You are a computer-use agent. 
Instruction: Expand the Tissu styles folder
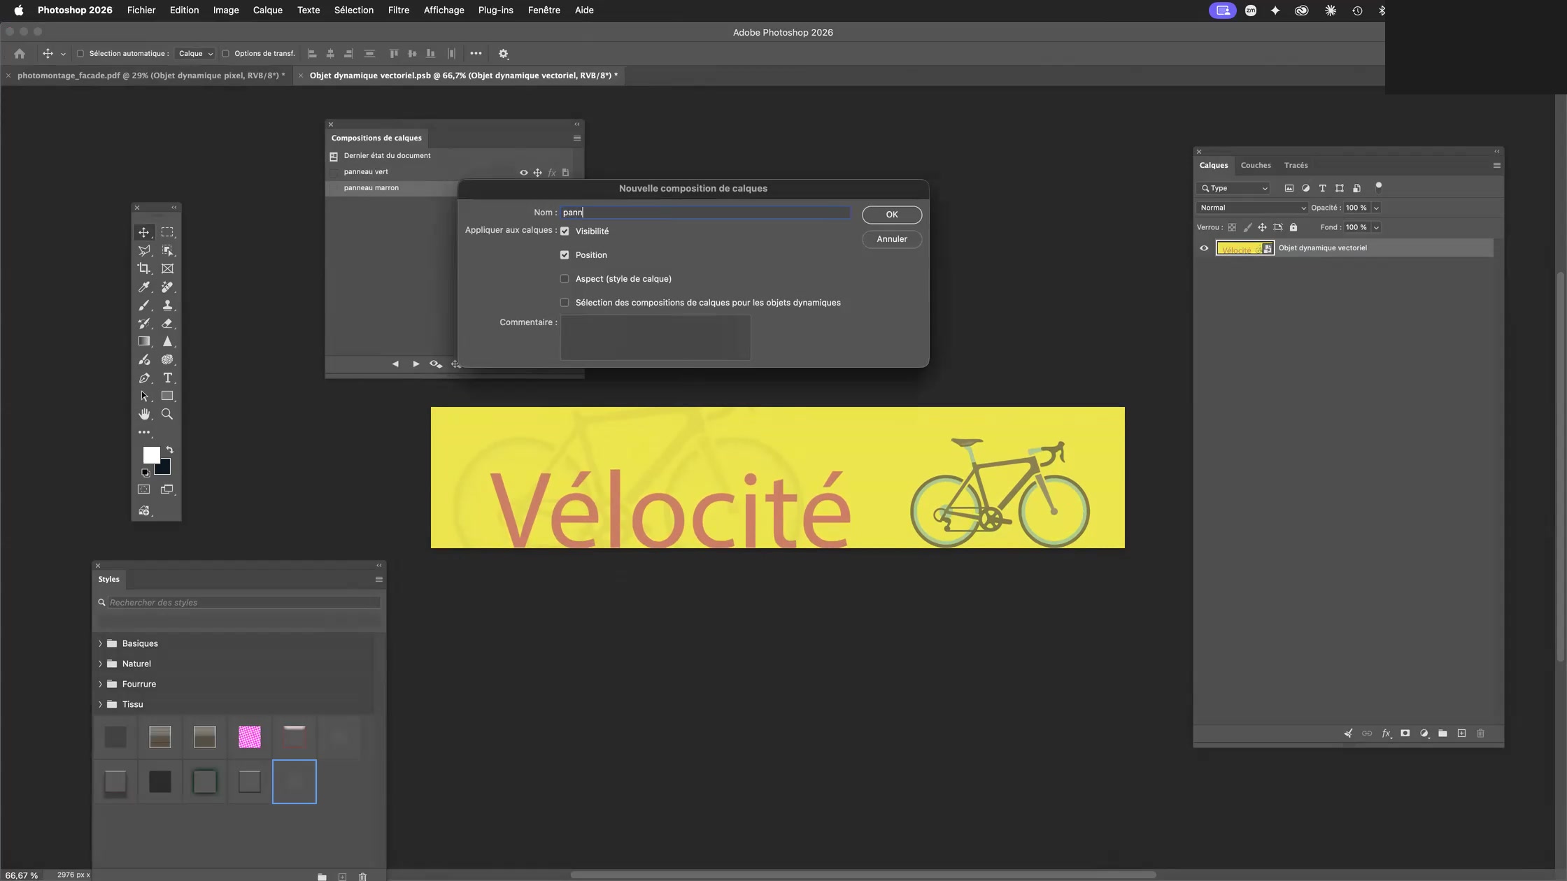point(100,704)
